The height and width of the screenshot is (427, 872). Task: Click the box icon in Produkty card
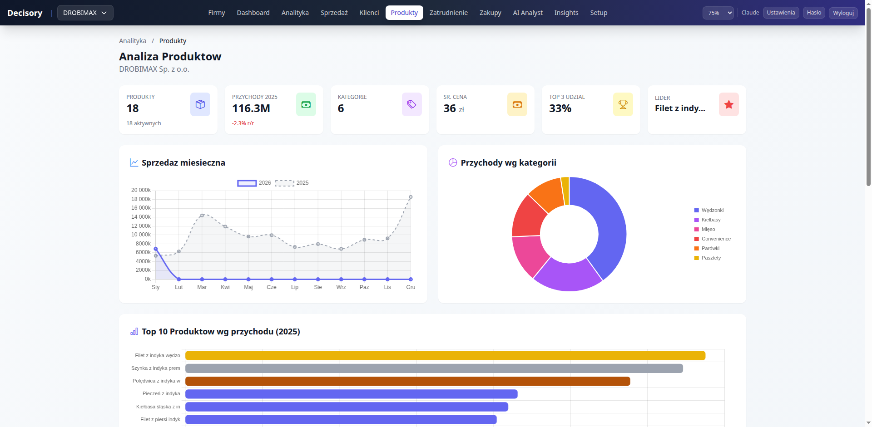200,104
